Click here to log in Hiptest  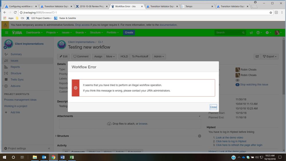click(231, 141)
